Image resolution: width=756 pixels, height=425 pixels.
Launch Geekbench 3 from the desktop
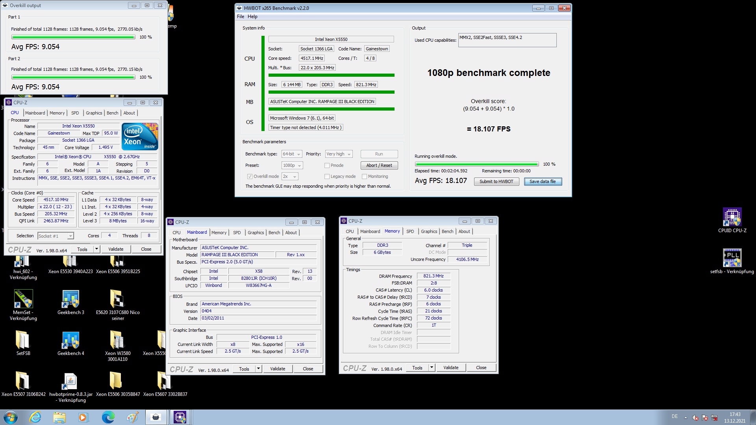71,302
